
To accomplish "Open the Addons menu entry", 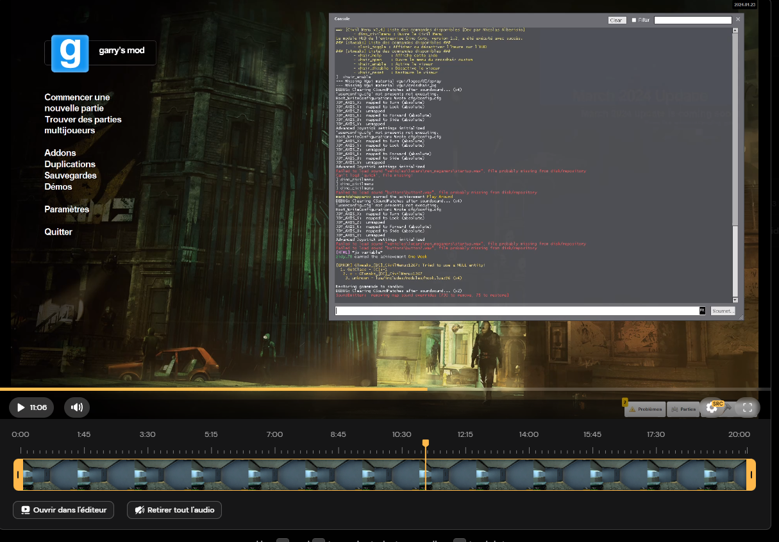I will coord(60,153).
